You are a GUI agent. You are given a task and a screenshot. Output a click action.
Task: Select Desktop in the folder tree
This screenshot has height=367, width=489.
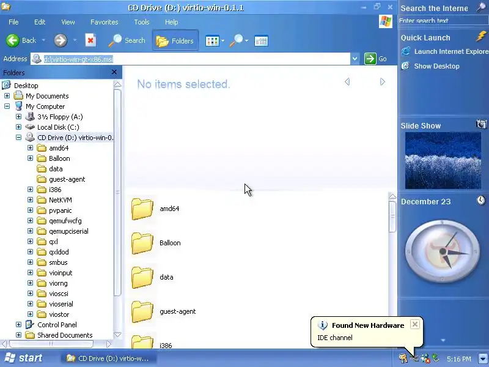pyautogui.click(x=26, y=86)
